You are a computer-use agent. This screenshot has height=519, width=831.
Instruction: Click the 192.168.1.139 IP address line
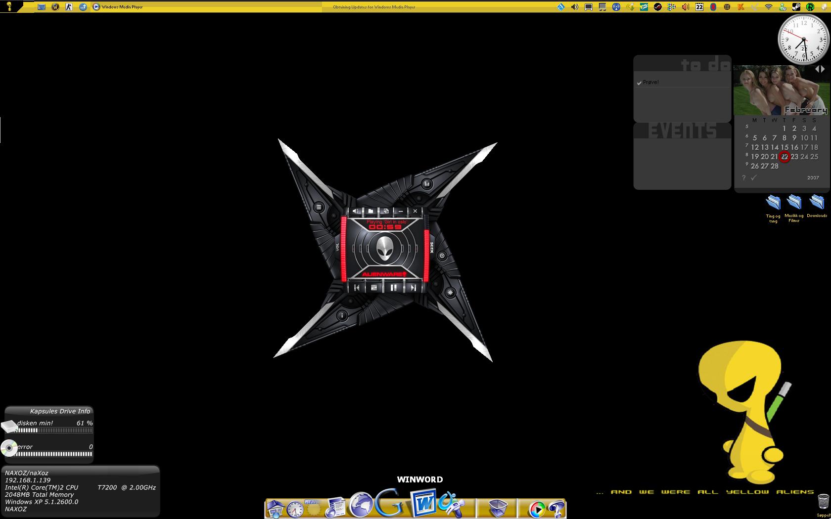click(x=28, y=480)
